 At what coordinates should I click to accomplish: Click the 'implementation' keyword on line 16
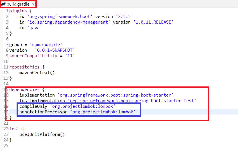[x=37, y=95]
